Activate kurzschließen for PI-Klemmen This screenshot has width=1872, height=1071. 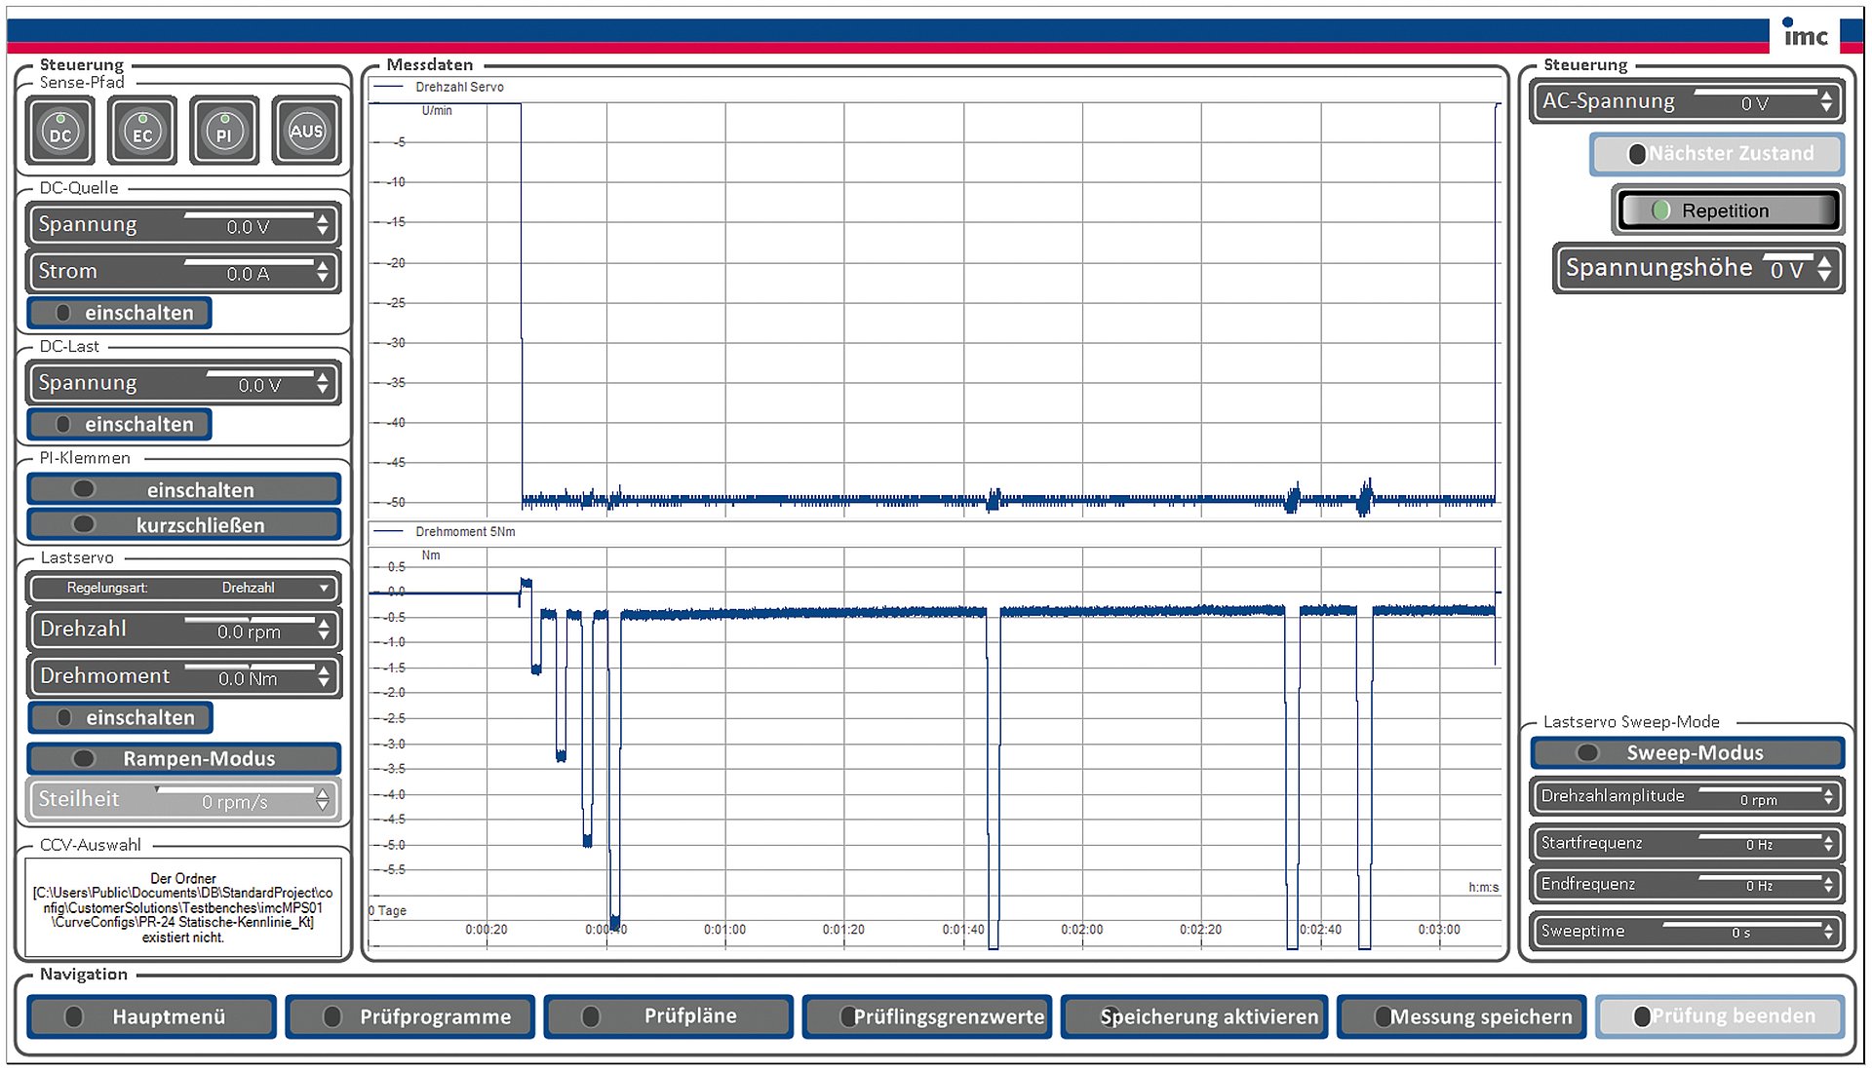pyautogui.click(x=182, y=524)
